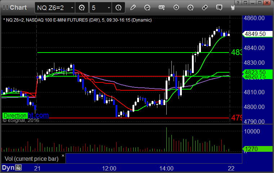Click the 4823.50 green price marker
The height and width of the screenshot is (173, 274).
coord(257,72)
